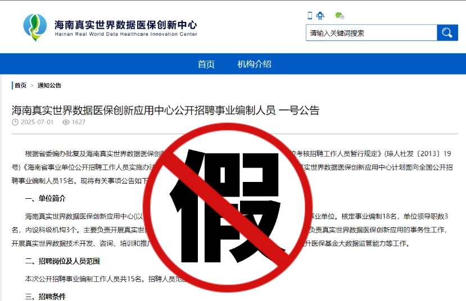This screenshot has height=301, width=466.
Task: Click the magnifier search button
Action: coord(447,33)
